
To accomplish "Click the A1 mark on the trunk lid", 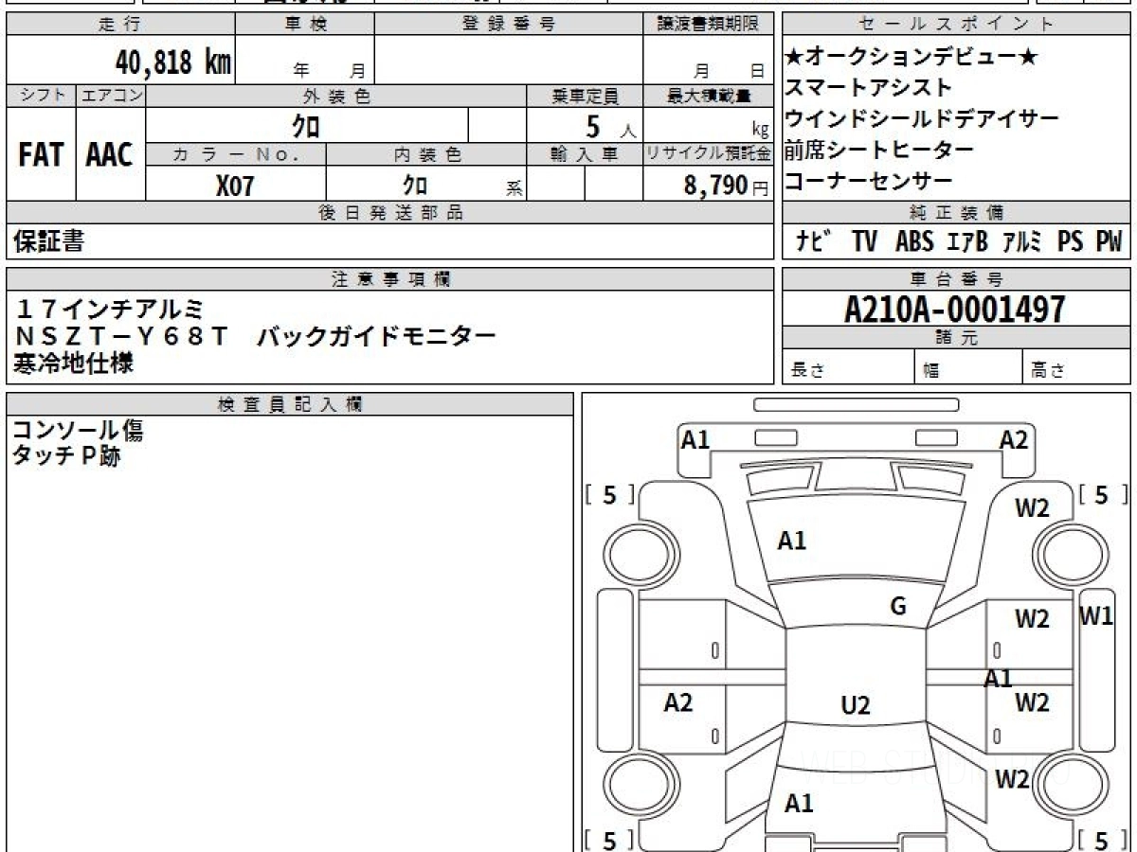I will pos(799,804).
